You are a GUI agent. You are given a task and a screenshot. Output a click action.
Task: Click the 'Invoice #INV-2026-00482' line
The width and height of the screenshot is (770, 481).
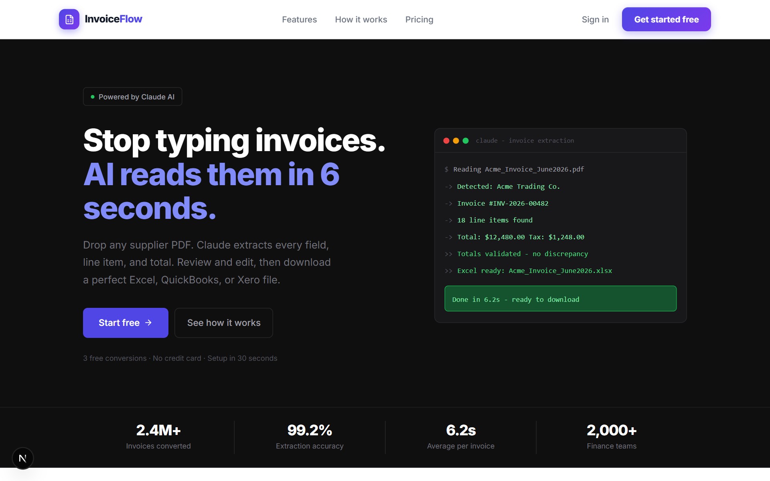(x=496, y=204)
